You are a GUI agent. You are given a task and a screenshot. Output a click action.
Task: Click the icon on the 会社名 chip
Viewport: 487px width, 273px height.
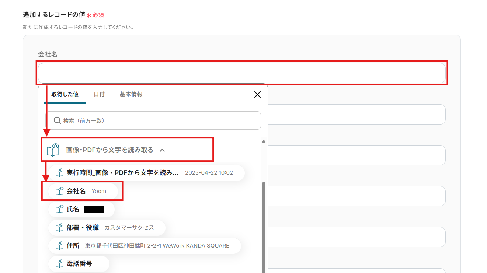[59, 191]
